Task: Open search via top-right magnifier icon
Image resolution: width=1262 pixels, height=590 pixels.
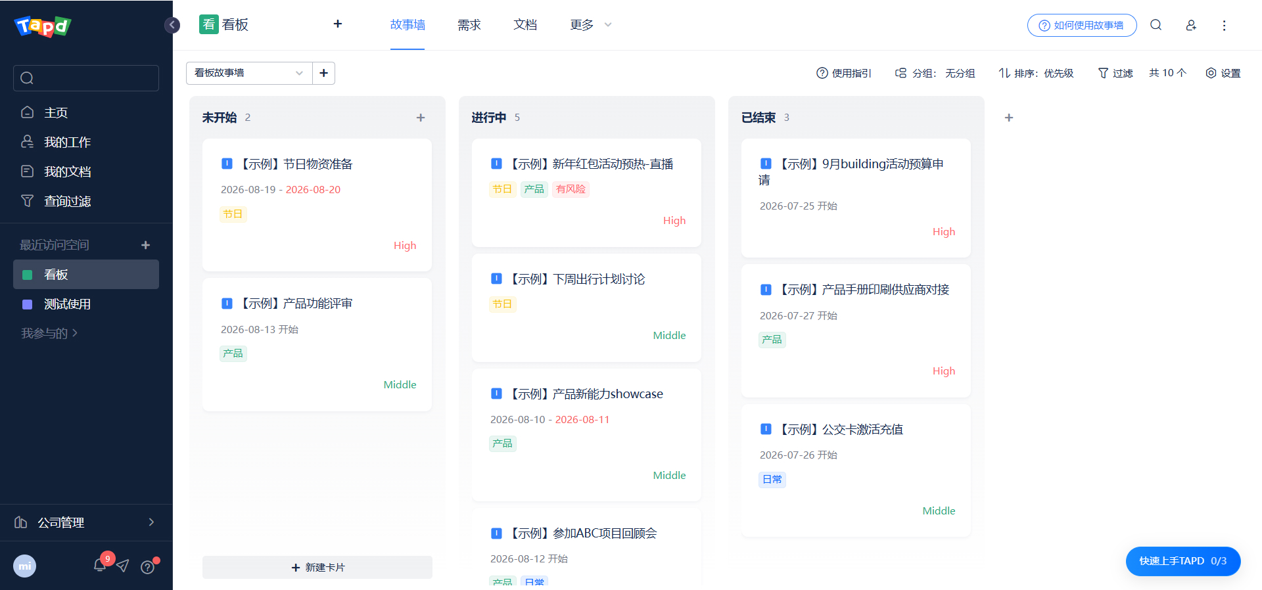Action: [1156, 25]
